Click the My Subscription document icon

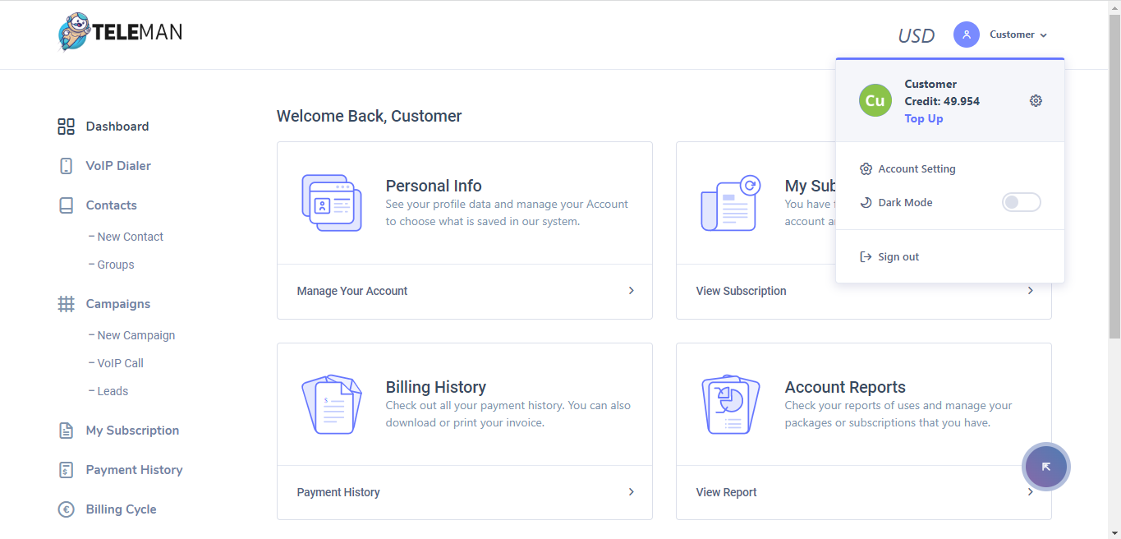tap(66, 430)
